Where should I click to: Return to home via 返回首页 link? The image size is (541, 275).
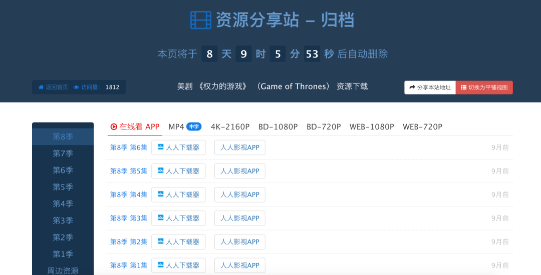tap(53, 87)
